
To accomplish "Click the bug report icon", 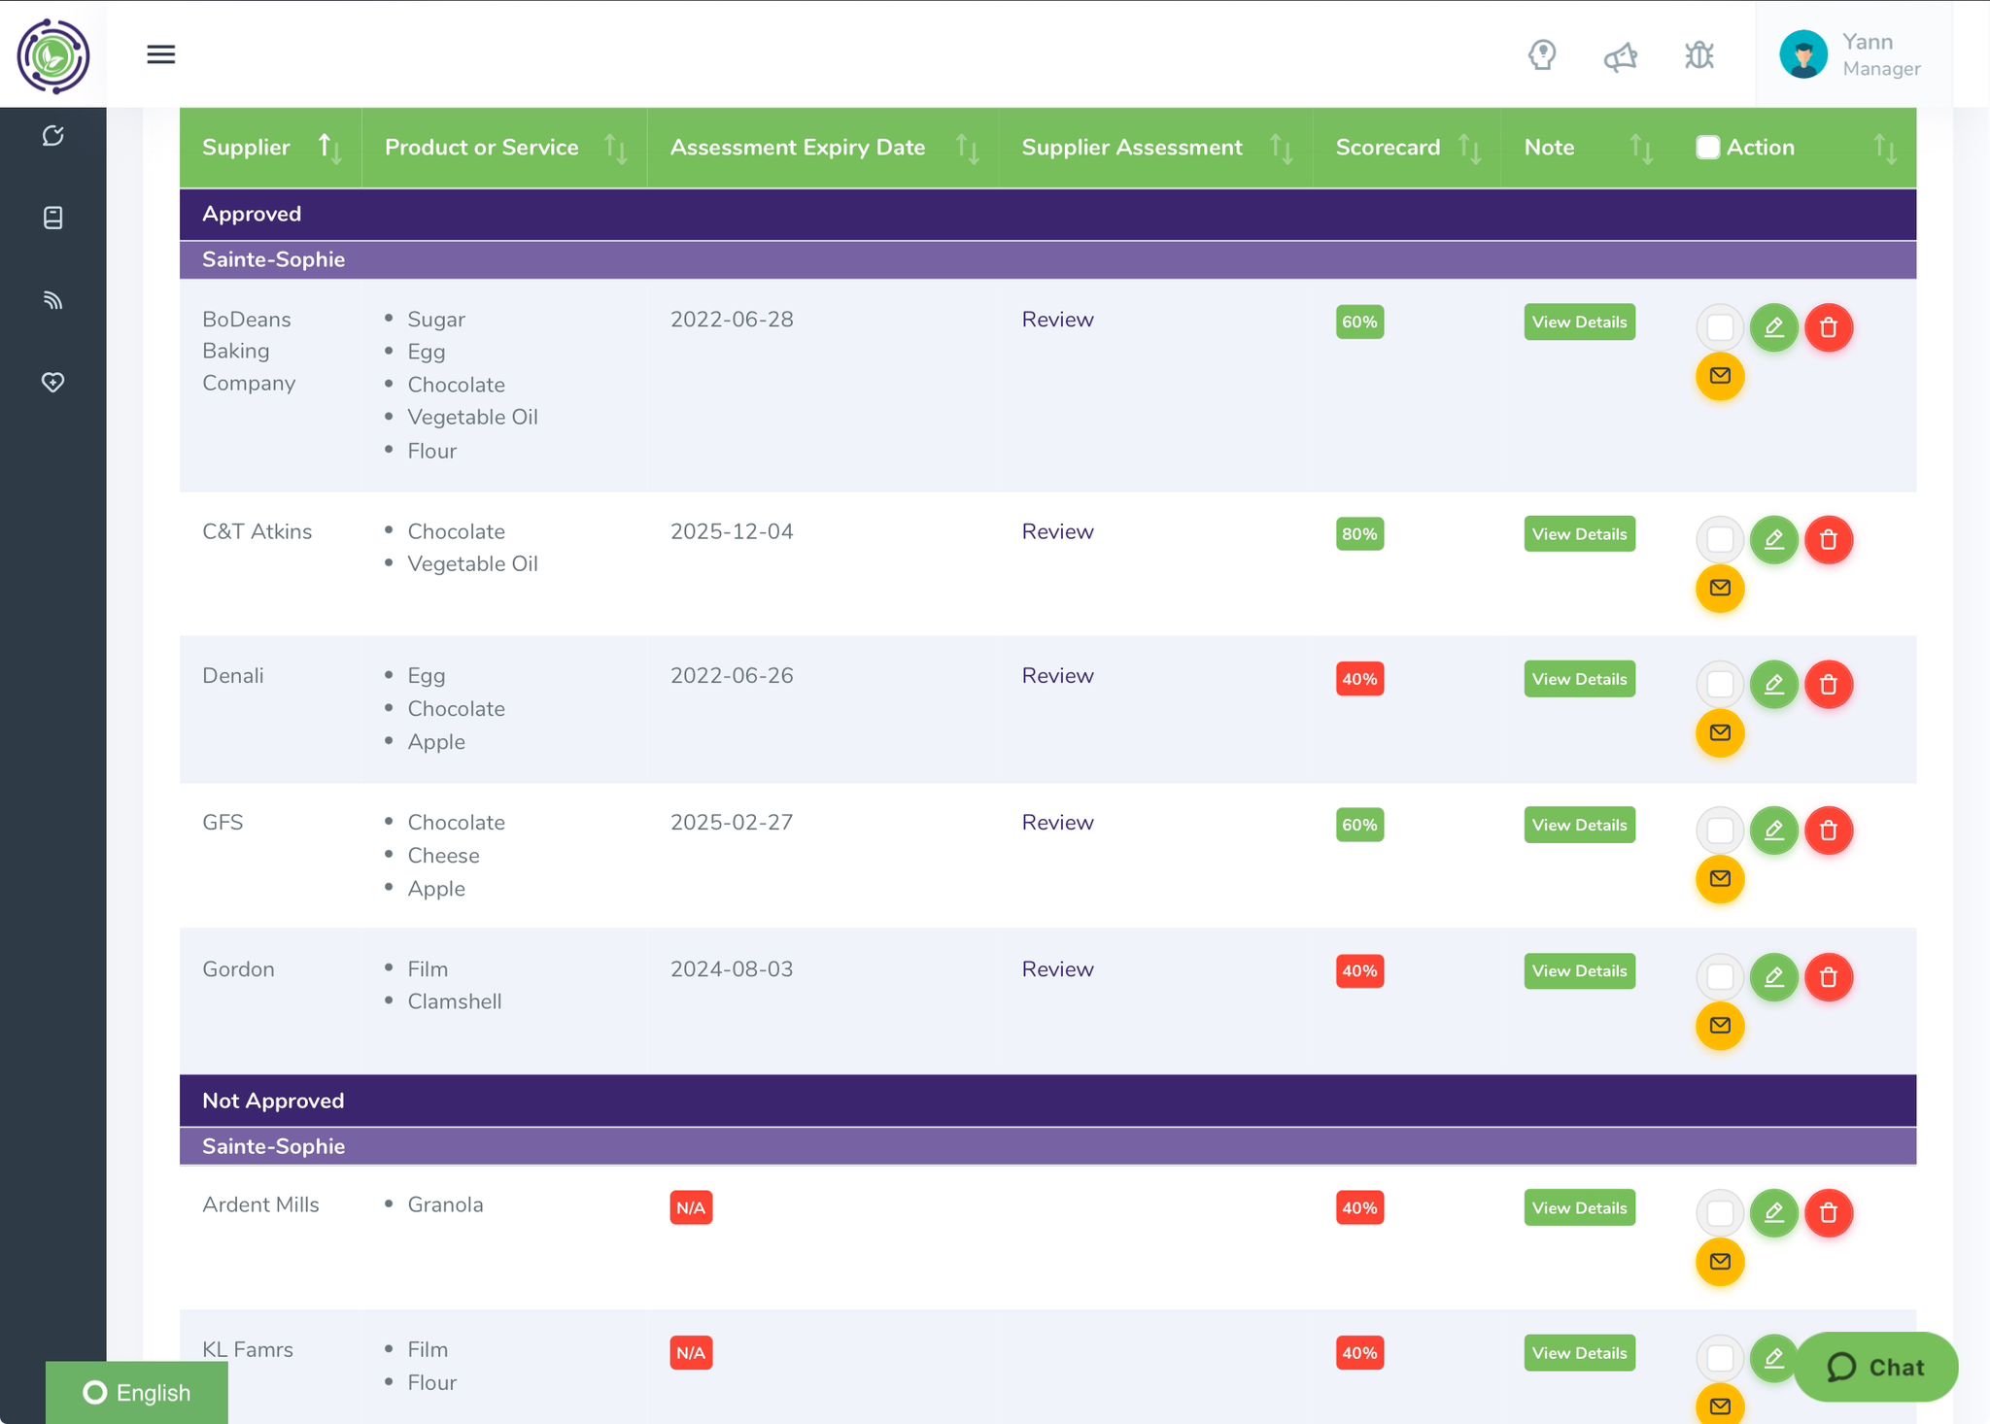I will point(1698,55).
